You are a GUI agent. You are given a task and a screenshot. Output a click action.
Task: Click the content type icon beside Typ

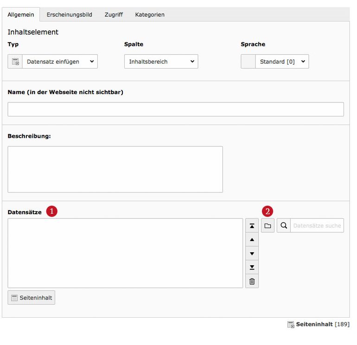tap(15, 62)
